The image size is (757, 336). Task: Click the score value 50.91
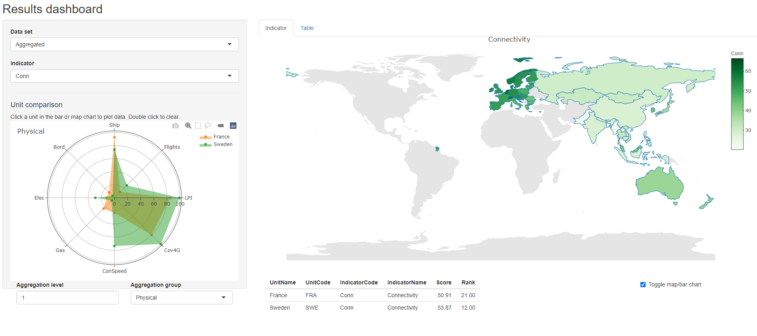pos(444,295)
